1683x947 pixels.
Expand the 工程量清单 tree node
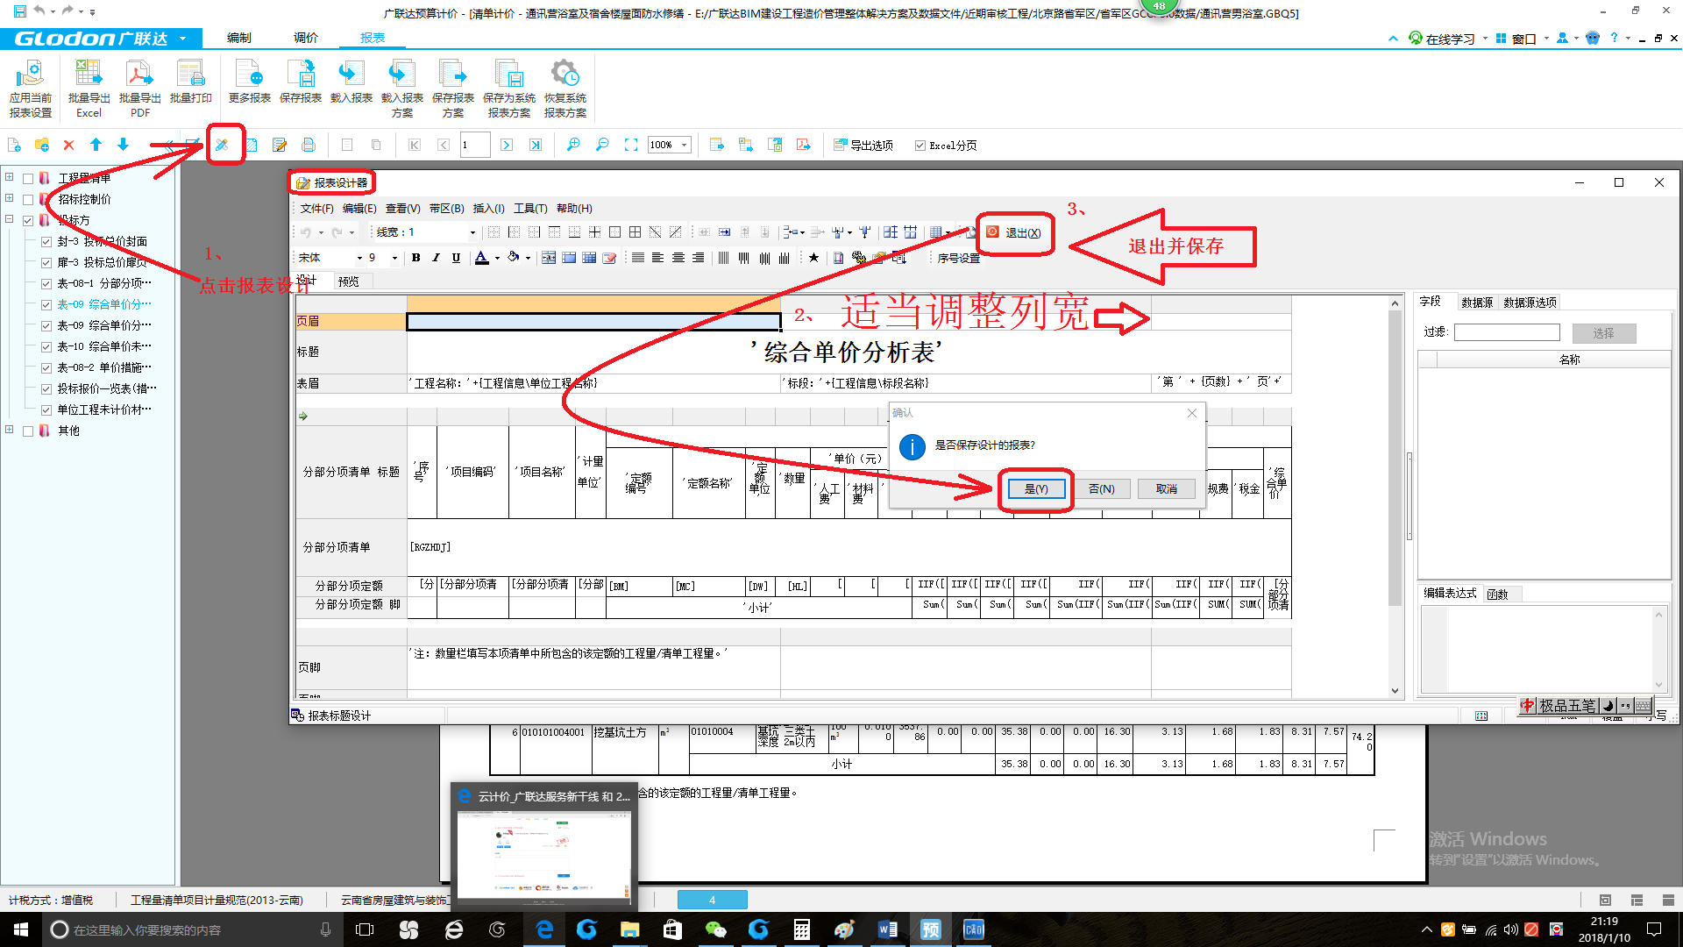pyautogui.click(x=10, y=177)
